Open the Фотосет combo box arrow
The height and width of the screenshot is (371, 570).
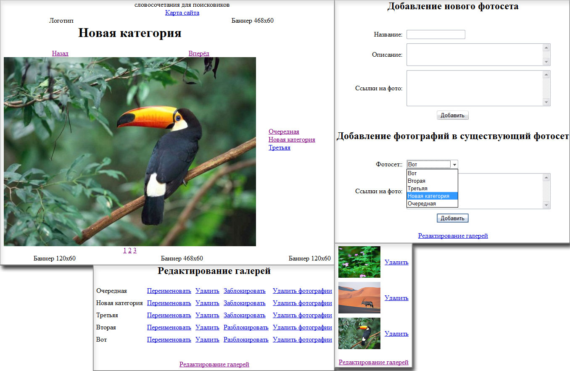(x=455, y=164)
